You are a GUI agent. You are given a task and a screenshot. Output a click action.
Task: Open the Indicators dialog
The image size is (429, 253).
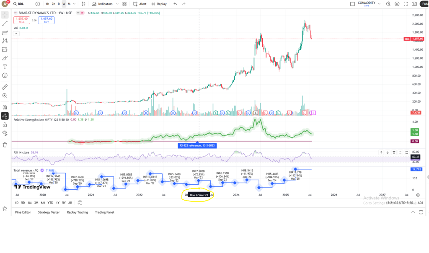102,4
